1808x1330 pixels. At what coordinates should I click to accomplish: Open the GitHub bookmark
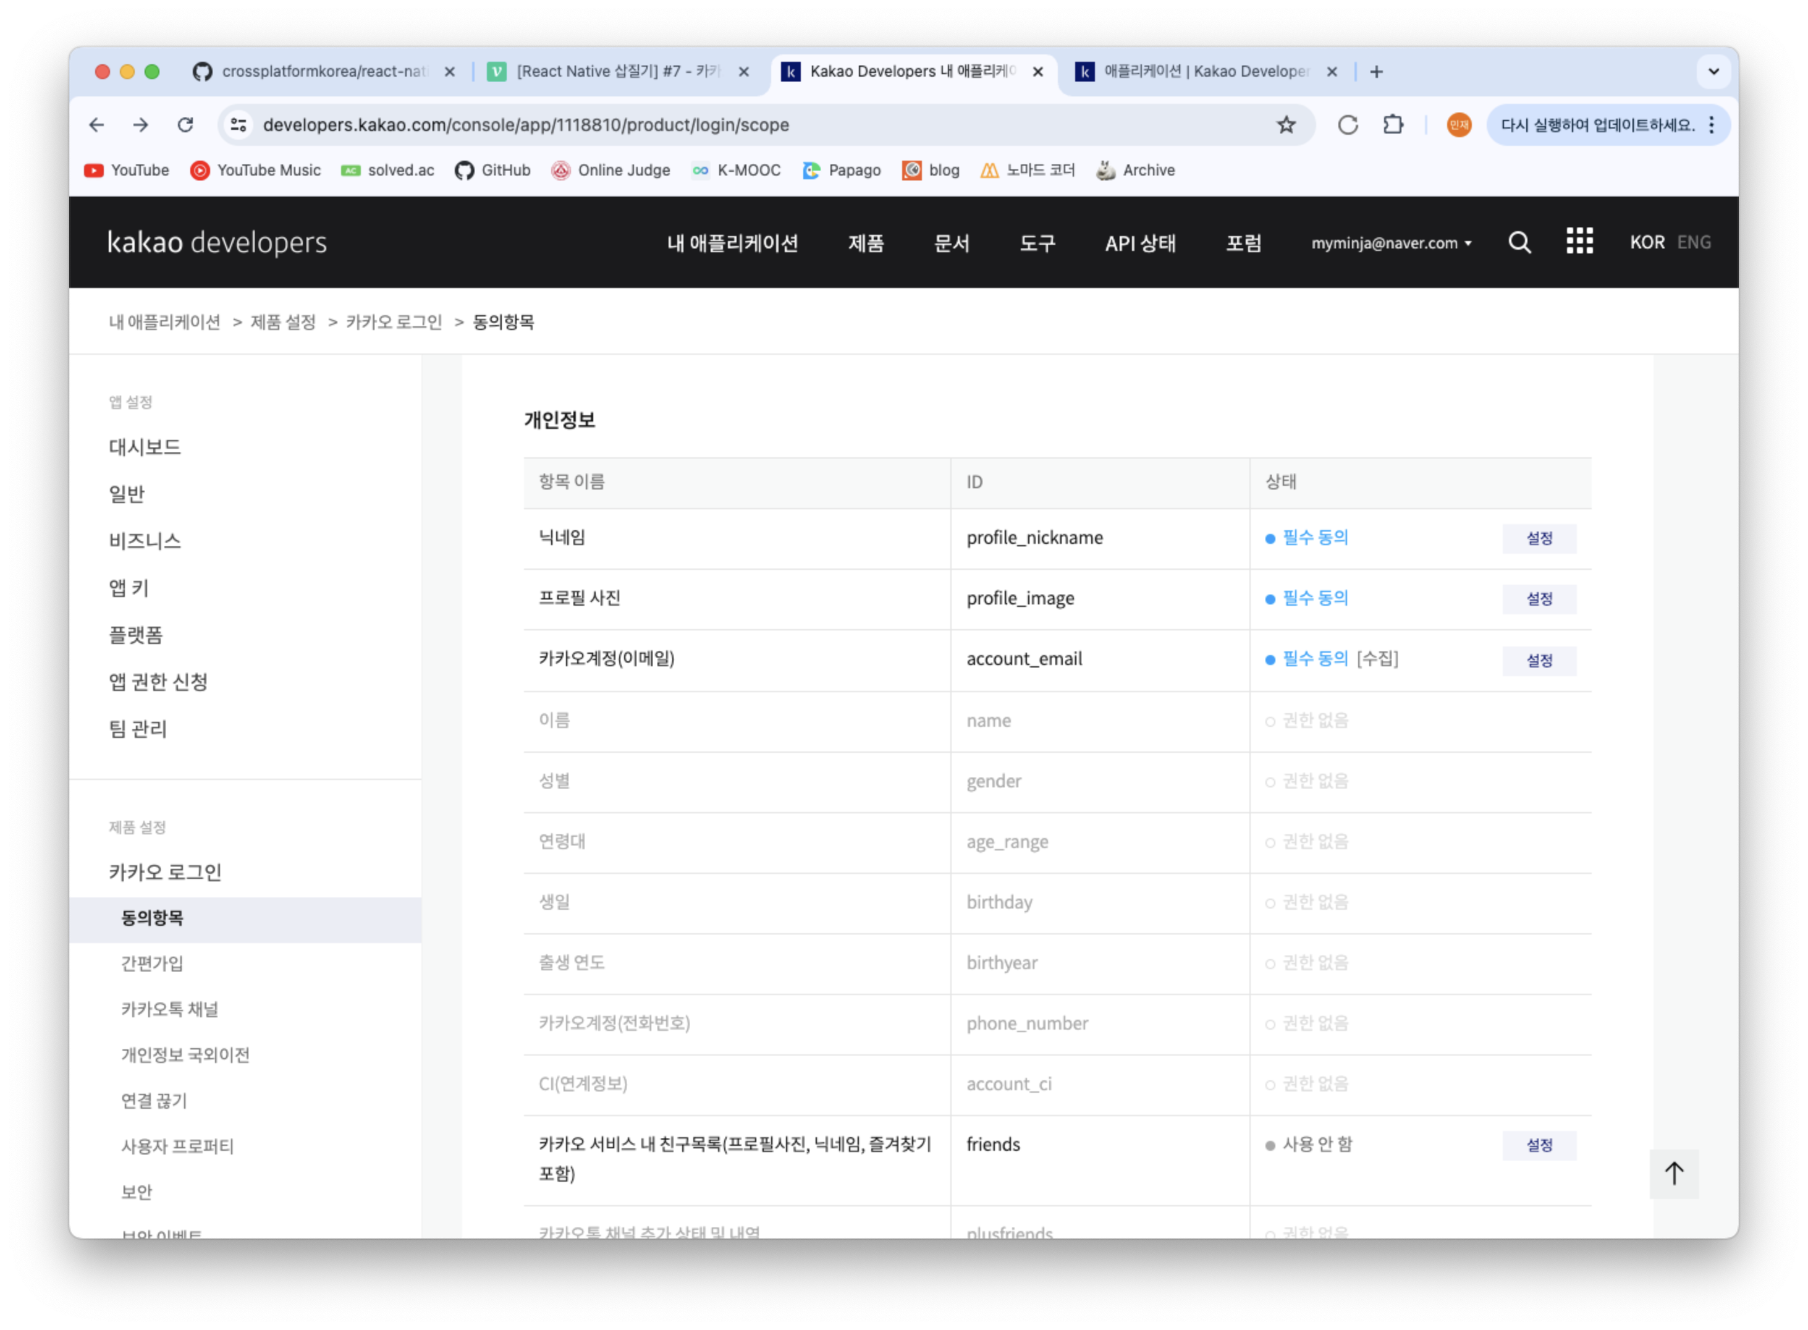[x=492, y=170]
